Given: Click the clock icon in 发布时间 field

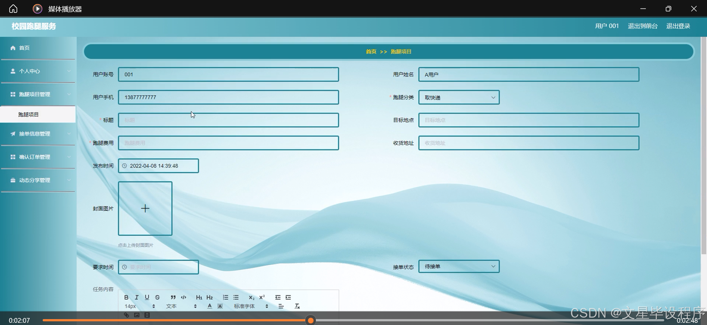Looking at the screenshot, I should [x=124, y=166].
